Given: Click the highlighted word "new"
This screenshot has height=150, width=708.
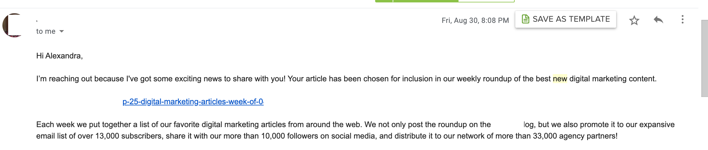Looking at the screenshot, I should 560,79.
